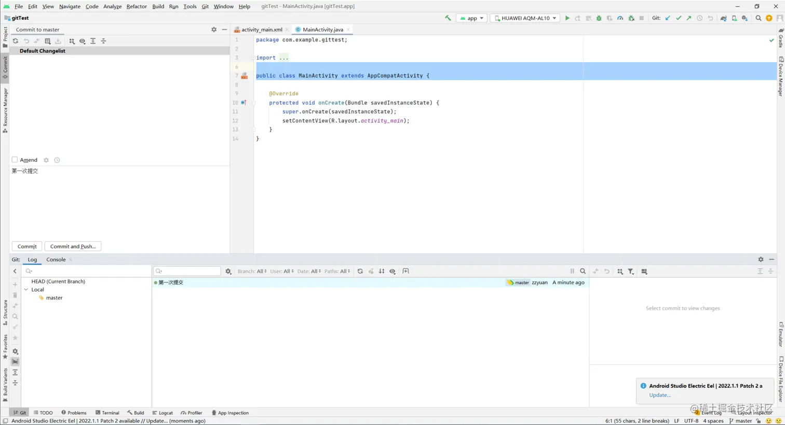
Task: Click the Git log search field
Action: pos(187,271)
